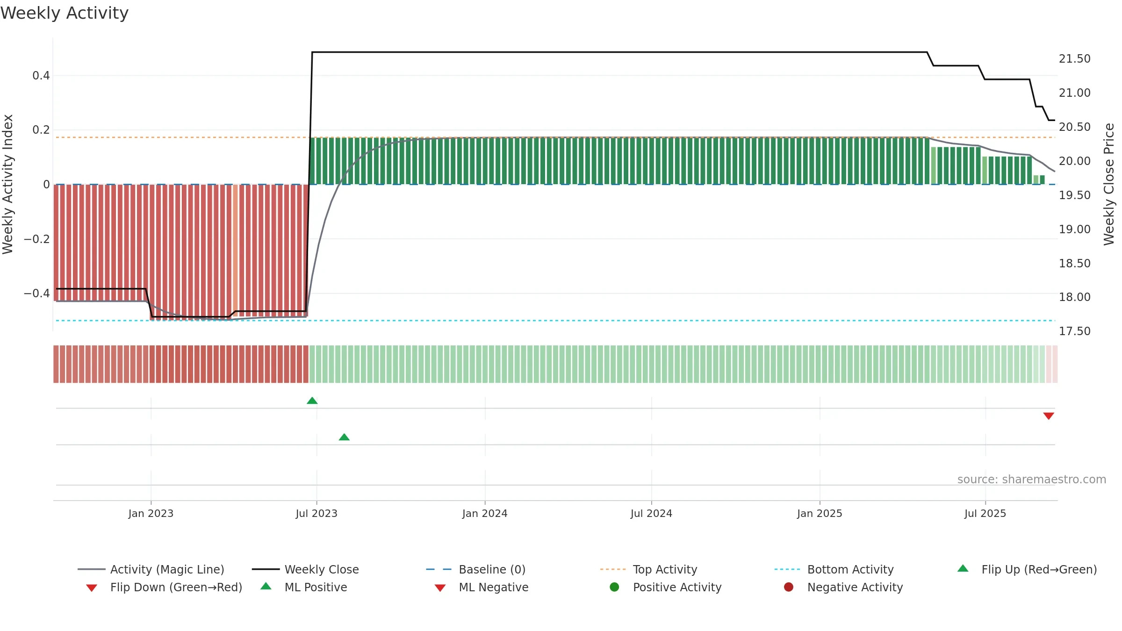Click the Weekly Activity Index axis title
1122x631 pixels.
(x=7, y=184)
